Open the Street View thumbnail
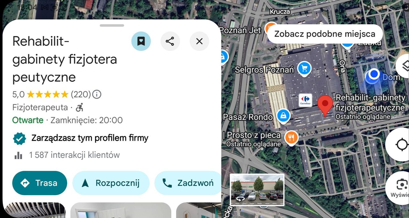409x218 pixels. (x=257, y=190)
